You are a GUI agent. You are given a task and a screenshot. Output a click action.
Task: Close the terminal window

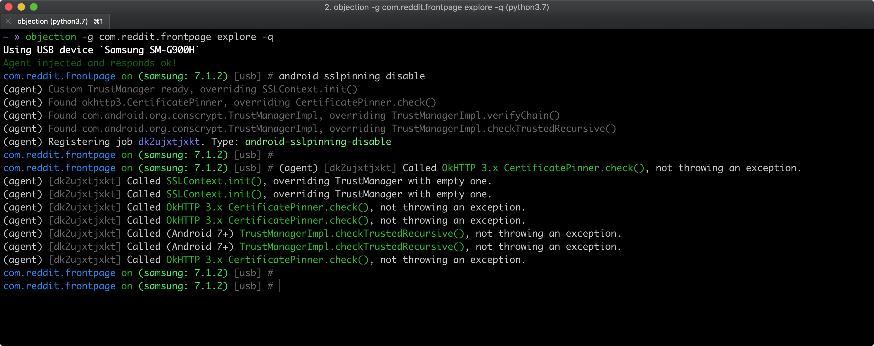pos(8,7)
